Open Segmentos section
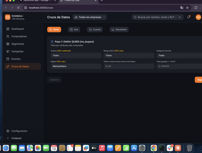202x153 pixels. pos(18,44)
